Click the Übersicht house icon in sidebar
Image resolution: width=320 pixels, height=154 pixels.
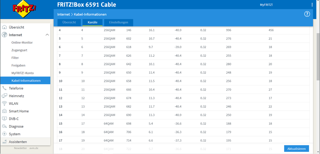4,27
